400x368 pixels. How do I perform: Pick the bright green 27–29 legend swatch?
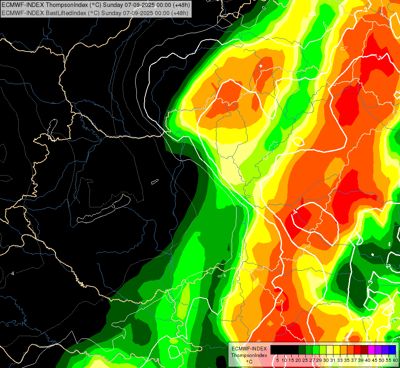tap(316, 350)
